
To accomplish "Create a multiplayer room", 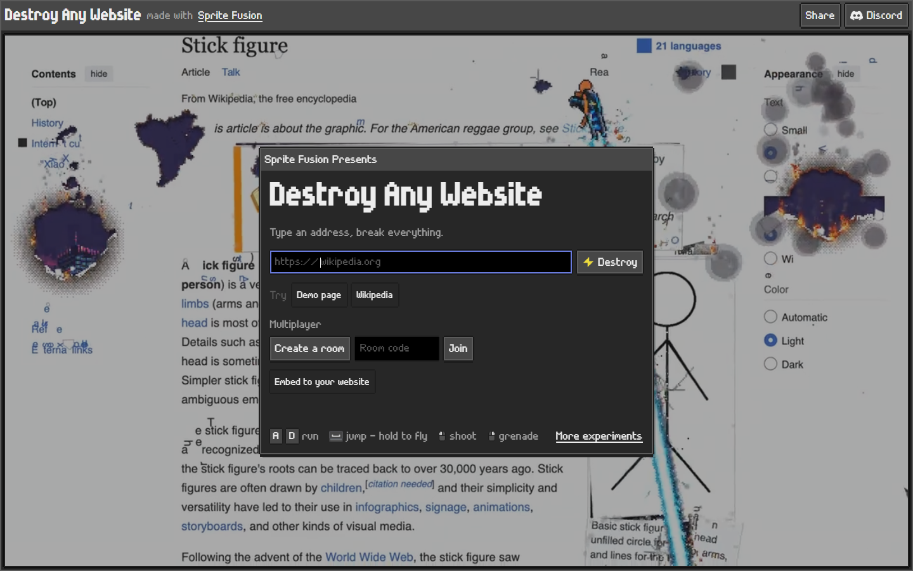I will click(309, 348).
